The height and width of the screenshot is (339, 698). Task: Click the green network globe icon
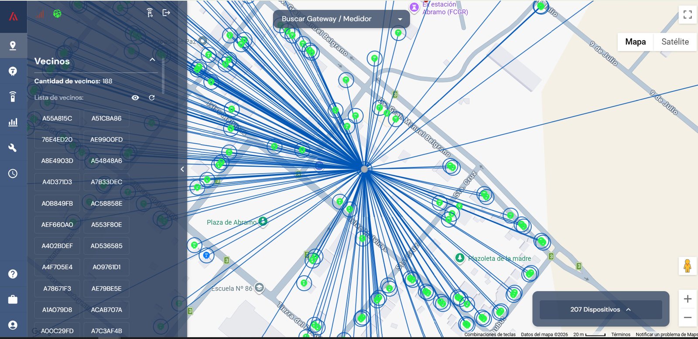coord(57,14)
